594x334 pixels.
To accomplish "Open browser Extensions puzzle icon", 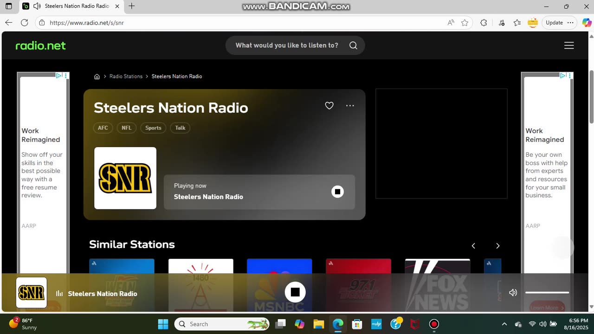I will click(484, 23).
